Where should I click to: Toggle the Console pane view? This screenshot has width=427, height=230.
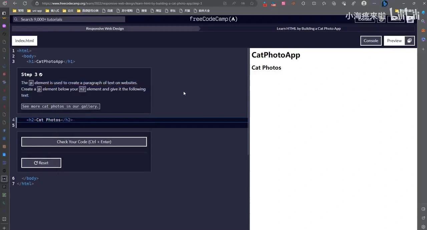(371, 40)
